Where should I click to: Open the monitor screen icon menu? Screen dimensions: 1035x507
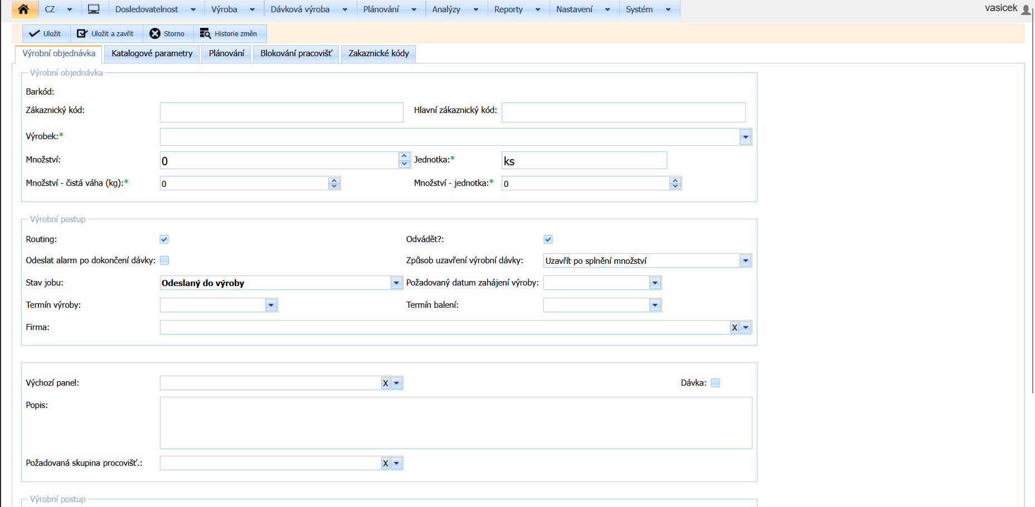click(94, 9)
